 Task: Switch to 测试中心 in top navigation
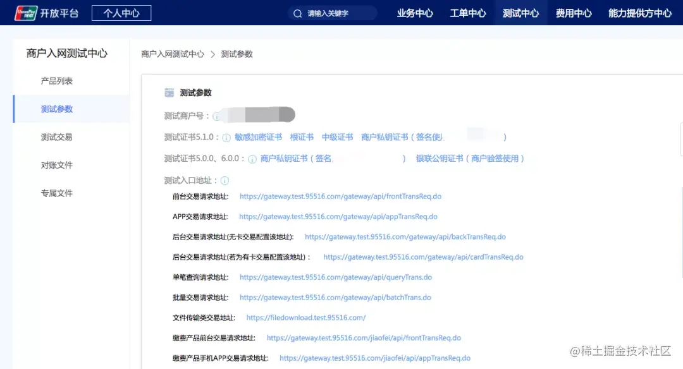pyautogui.click(x=521, y=13)
